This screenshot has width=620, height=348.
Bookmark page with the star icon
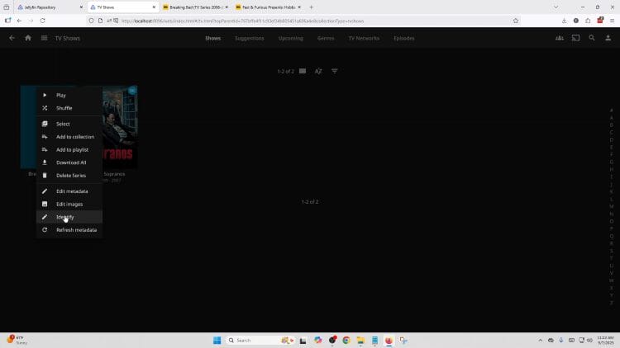pyautogui.click(x=516, y=20)
